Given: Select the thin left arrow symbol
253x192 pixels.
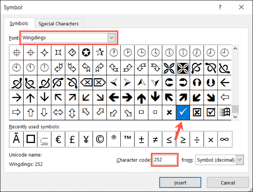Looking at the screenshot, I should coord(225,82).
